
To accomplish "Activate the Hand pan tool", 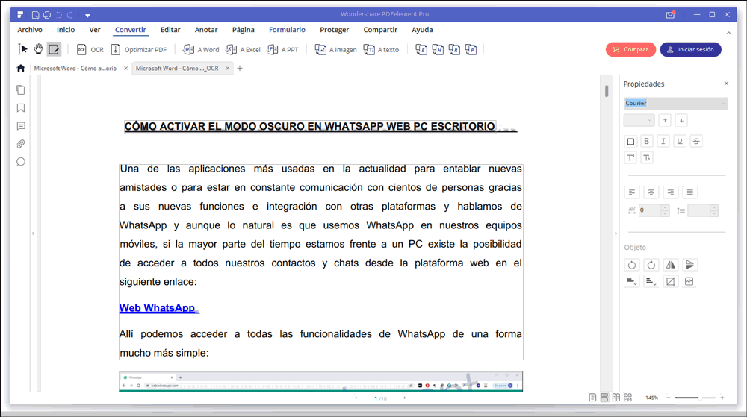I will (38, 49).
